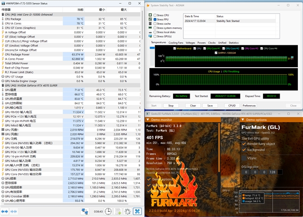Switch to the Voltages tab
303x217 pixels.
coord(190,43)
